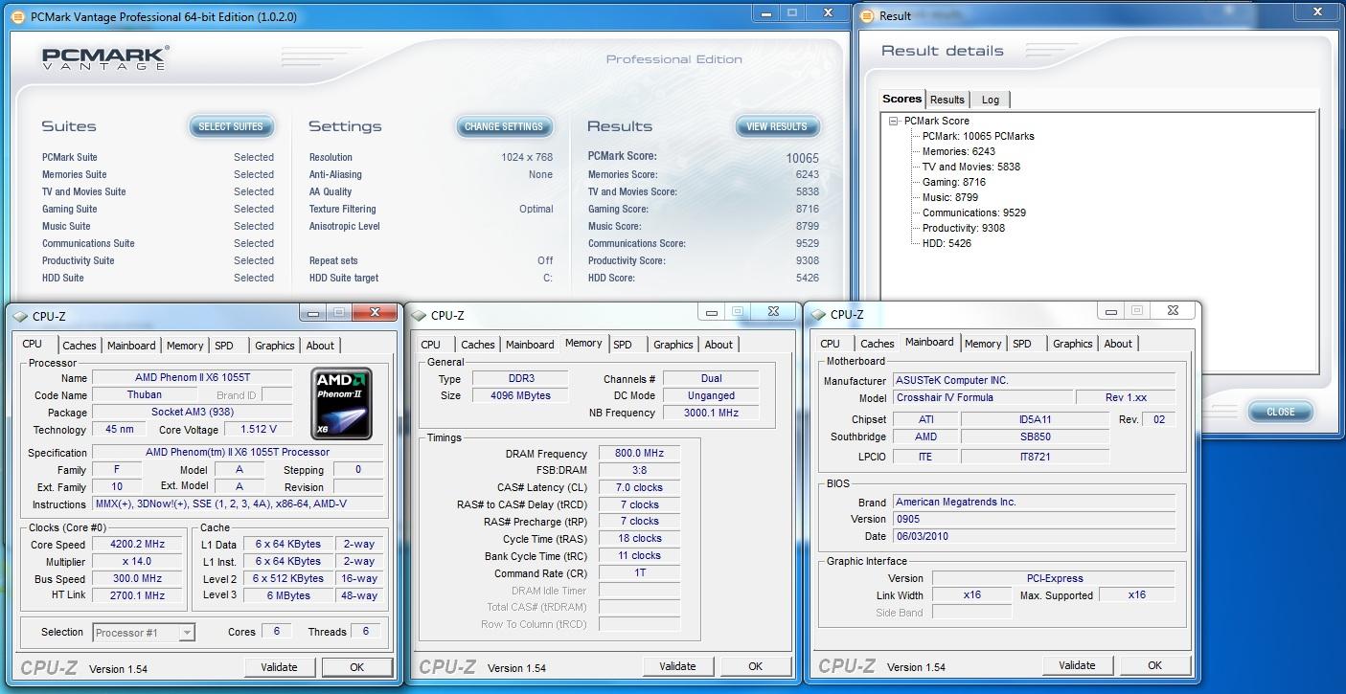
Task: Click the PCMark Vantage title bar icon
Action: click(x=17, y=16)
